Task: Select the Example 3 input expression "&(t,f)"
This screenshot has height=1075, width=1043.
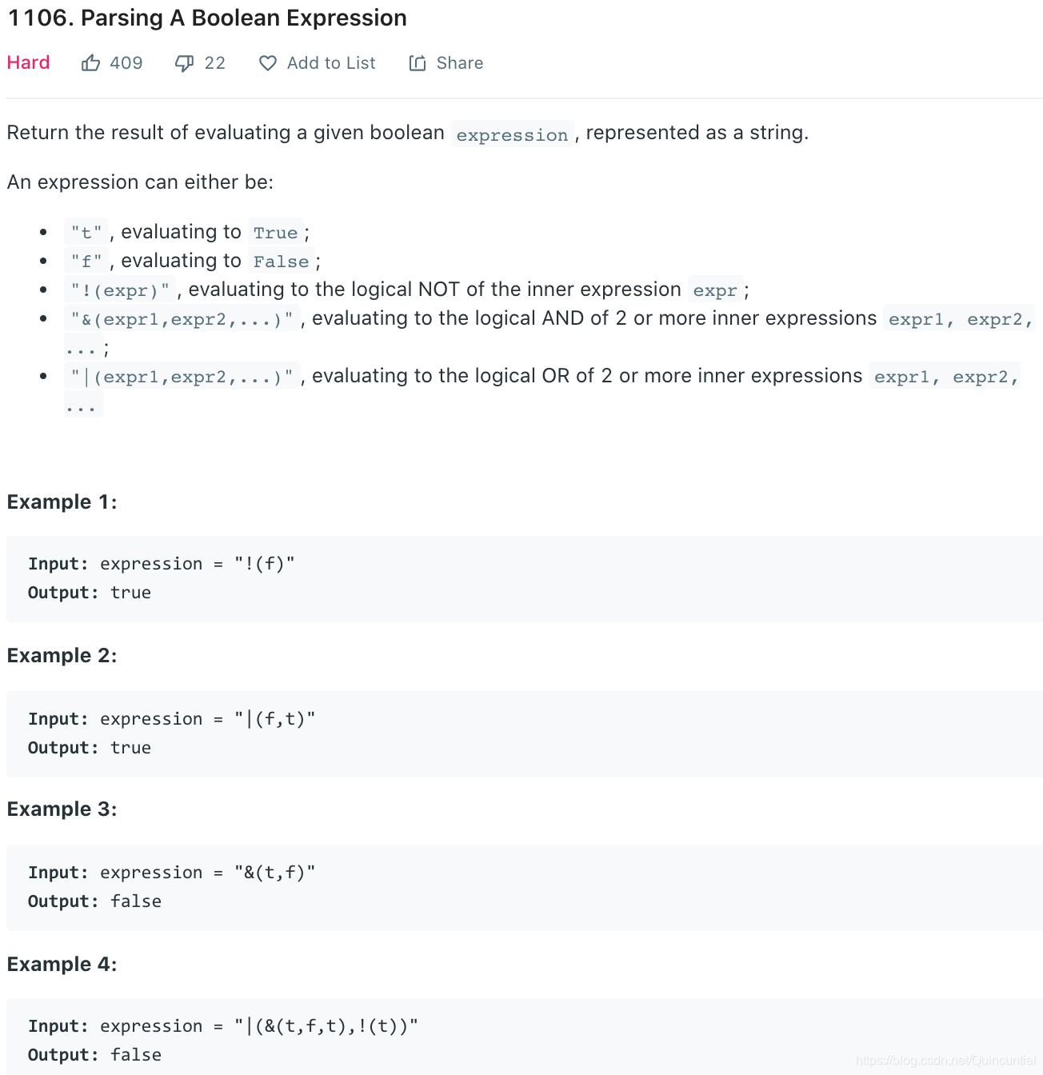Action: [x=274, y=872]
